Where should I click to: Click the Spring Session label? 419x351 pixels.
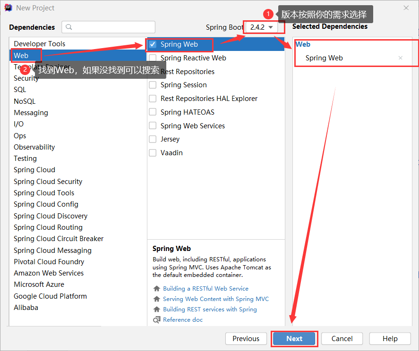point(184,85)
